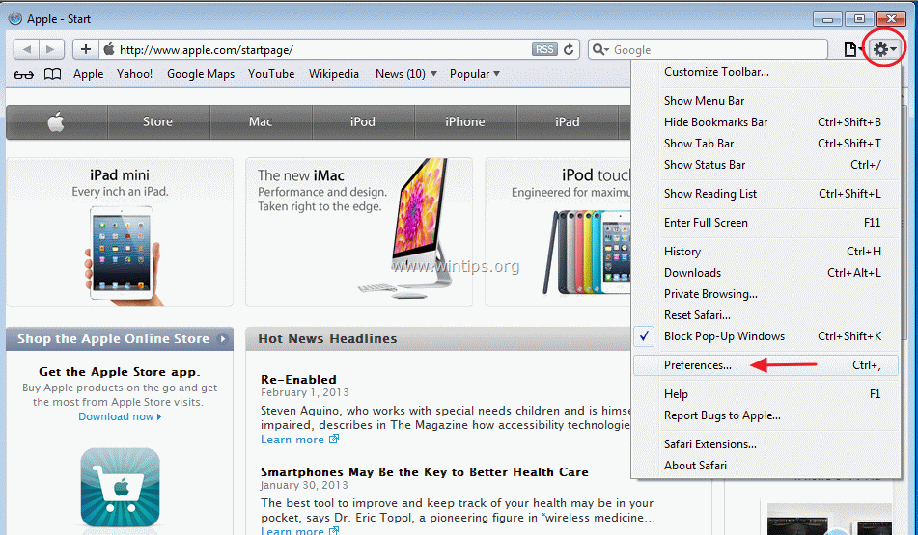Select Hide Bookmarks Bar
Viewport: 918px width, 535px height.
pos(765,122)
